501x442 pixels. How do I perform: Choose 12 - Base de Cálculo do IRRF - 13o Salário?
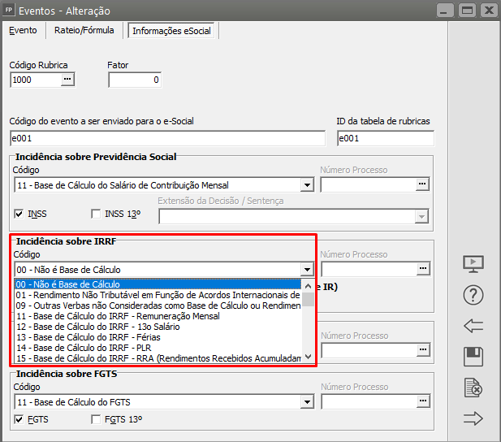[158, 327]
